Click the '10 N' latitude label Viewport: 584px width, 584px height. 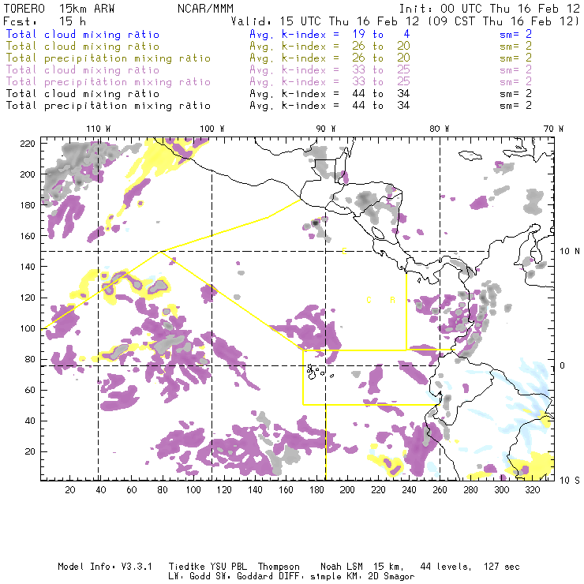point(570,252)
